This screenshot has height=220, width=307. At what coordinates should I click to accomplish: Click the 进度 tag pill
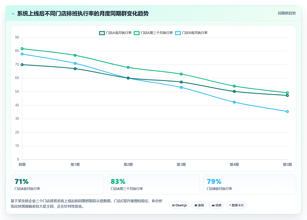coord(217,205)
